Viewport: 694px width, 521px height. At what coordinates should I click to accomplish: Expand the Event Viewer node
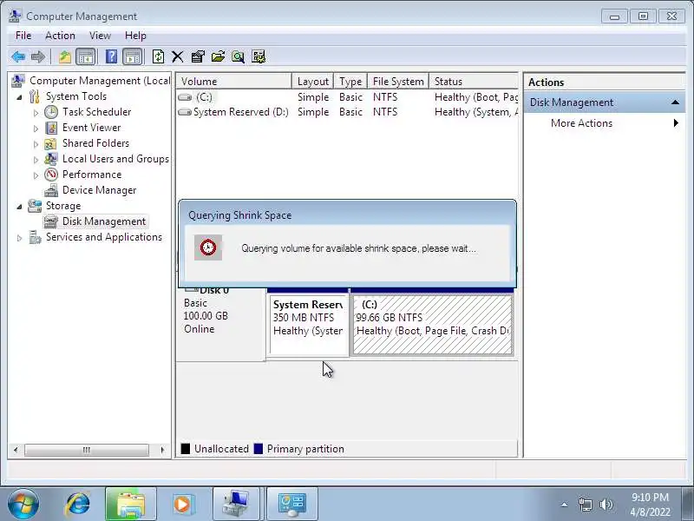point(36,129)
